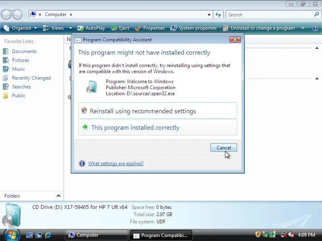
Task: Click the Computer breadcrumb in address bar
Action: pos(56,14)
